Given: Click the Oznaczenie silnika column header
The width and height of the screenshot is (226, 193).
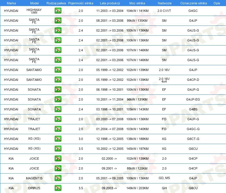Looking at the screenshot, I should tap(194, 3).
